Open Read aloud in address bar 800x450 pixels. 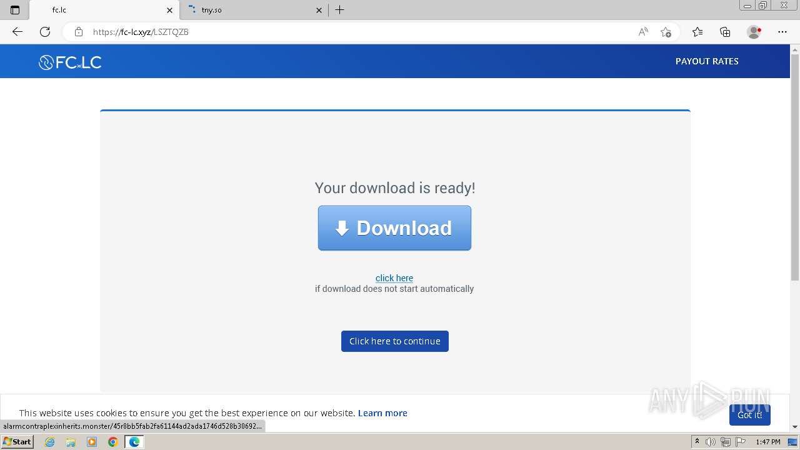643,32
